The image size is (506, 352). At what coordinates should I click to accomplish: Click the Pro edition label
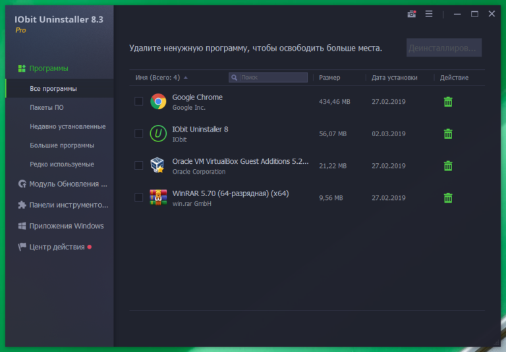click(20, 30)
